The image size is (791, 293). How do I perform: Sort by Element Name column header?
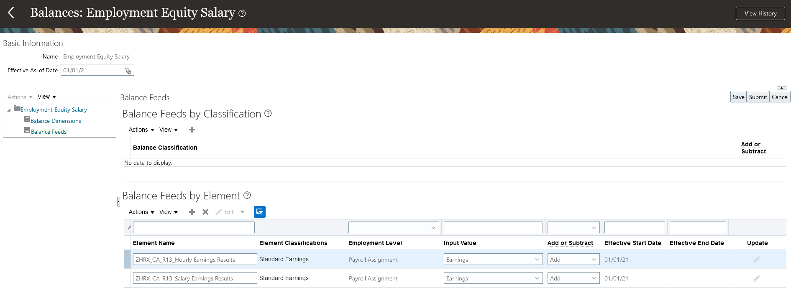[x=154, y=243]
